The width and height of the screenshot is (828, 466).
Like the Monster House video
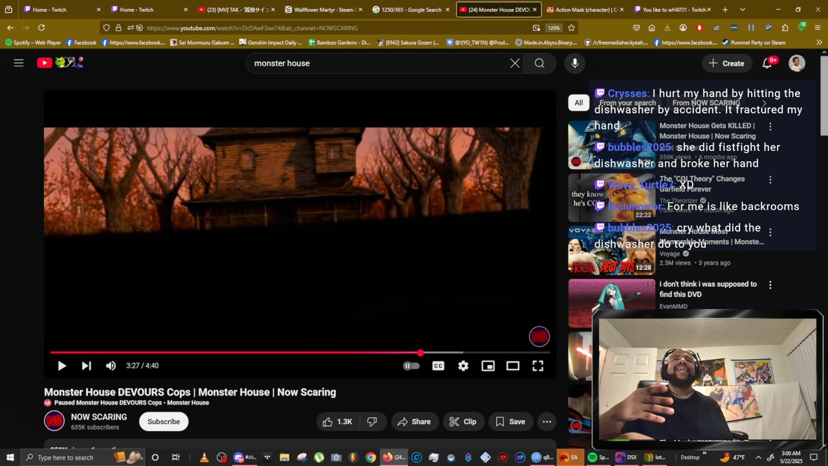point(338,421)
